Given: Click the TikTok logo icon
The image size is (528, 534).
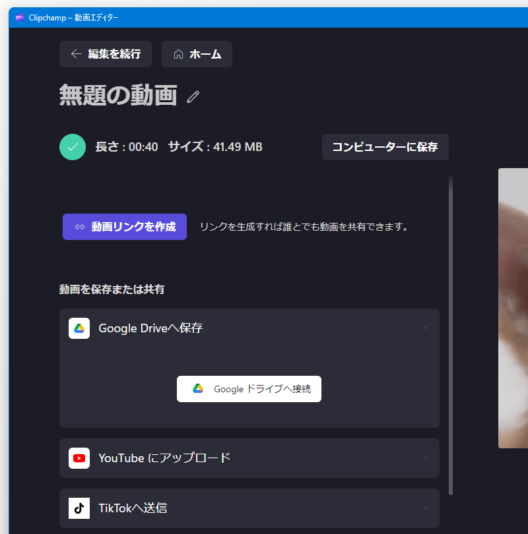Looking at the screenshot, I should (x=79, y=508).
